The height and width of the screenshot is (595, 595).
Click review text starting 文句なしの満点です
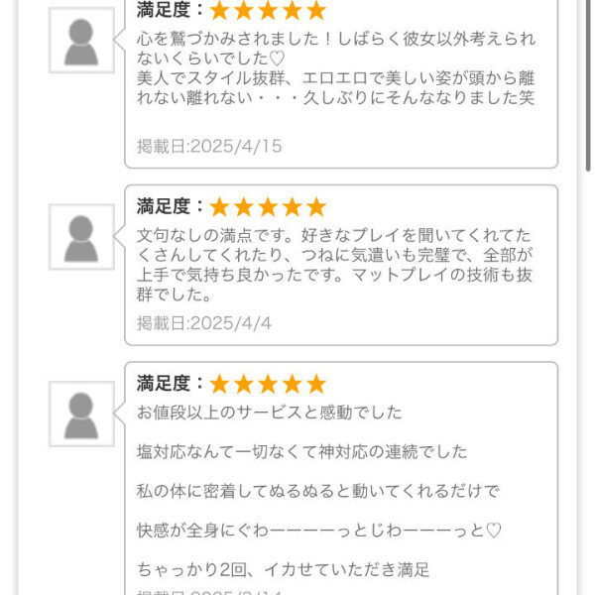click(335, 265)
